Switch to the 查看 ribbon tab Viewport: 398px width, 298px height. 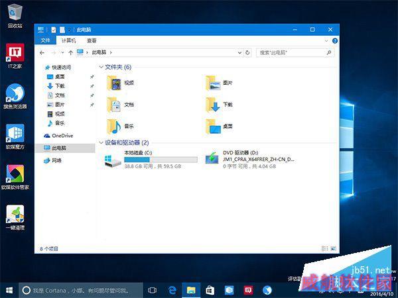coord(92,40)
